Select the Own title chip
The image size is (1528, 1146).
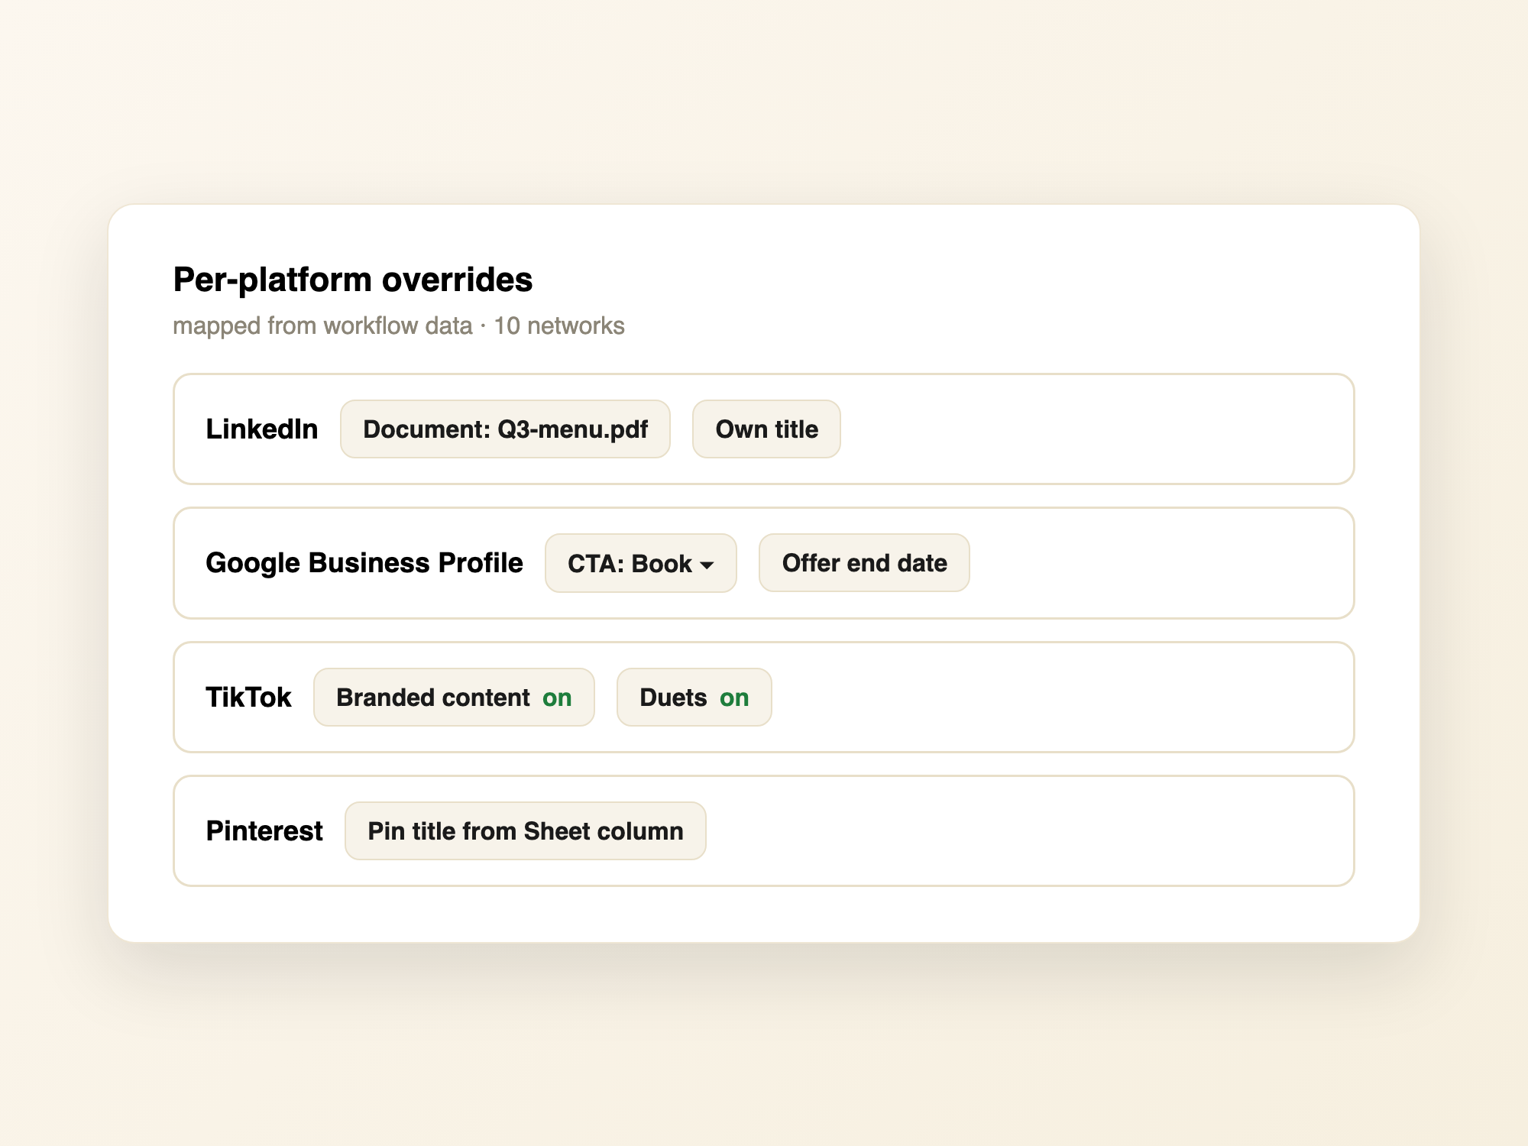(x=766, y=429)
